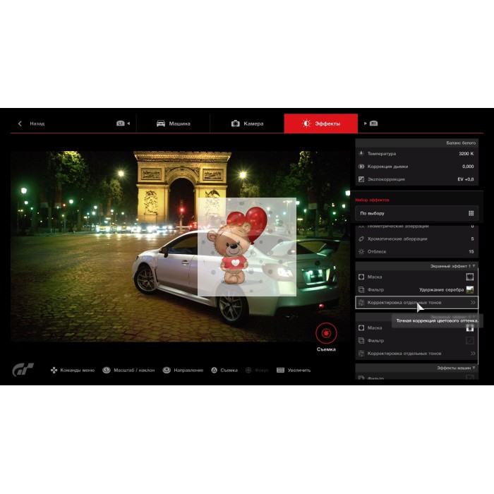Image resolution: width=494 pixels, height=494 pixels.
Task: Select the EV +0,8 exposure value
Action: 465,179
